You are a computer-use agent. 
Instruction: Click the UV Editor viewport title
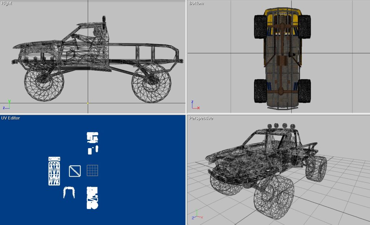(x=10, y=118)
